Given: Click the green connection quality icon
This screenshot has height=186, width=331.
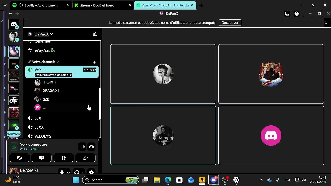Looking at the screenshot, I should click(x=14, y=147).
